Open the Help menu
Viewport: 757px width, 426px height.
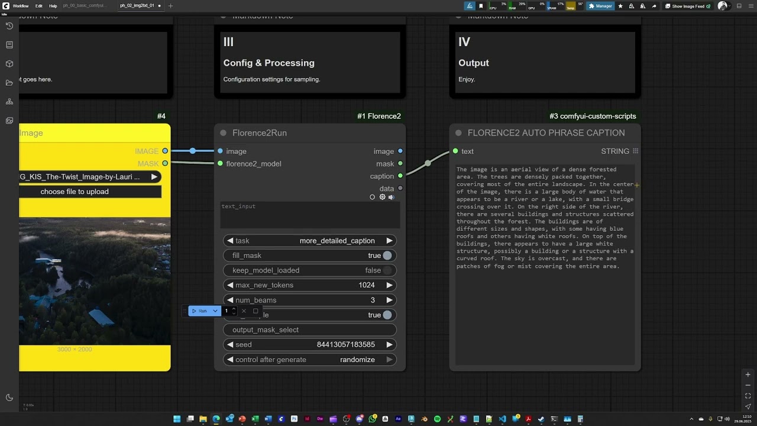pyautogui.click(x=53, y=6)
